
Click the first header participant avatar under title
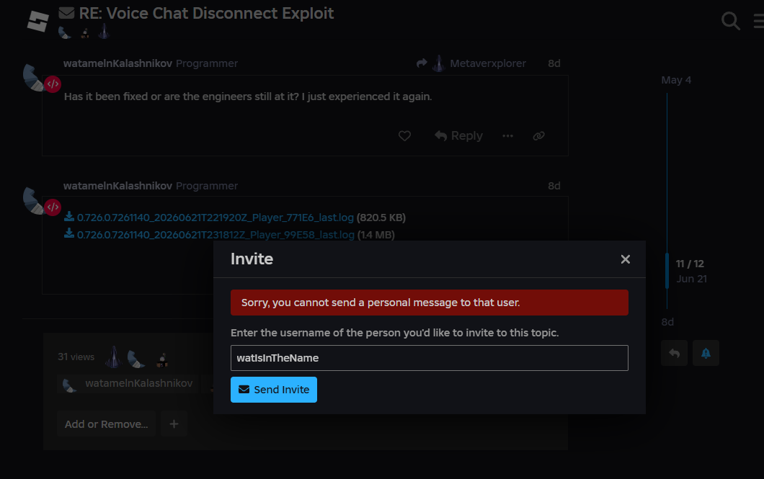[64, 32]
